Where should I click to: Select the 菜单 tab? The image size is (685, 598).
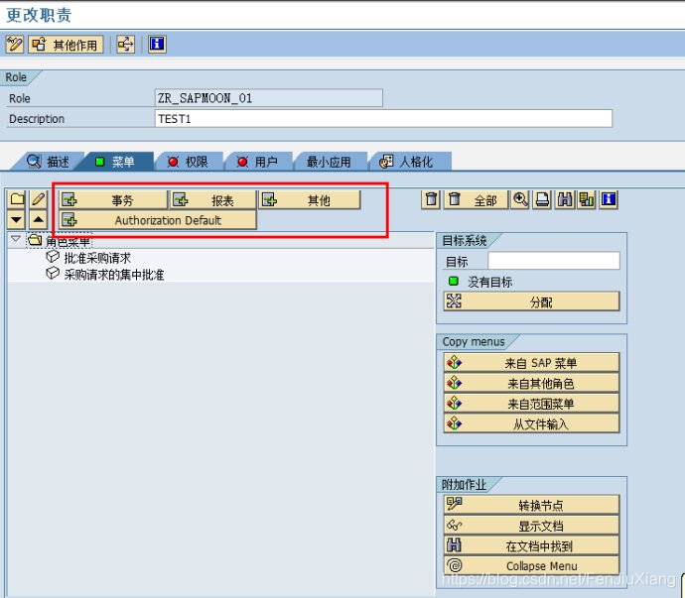[115, 162]
